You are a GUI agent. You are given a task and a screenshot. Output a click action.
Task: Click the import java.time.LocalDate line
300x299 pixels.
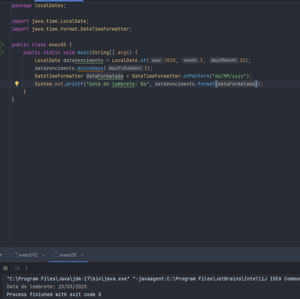pos(50,21)
